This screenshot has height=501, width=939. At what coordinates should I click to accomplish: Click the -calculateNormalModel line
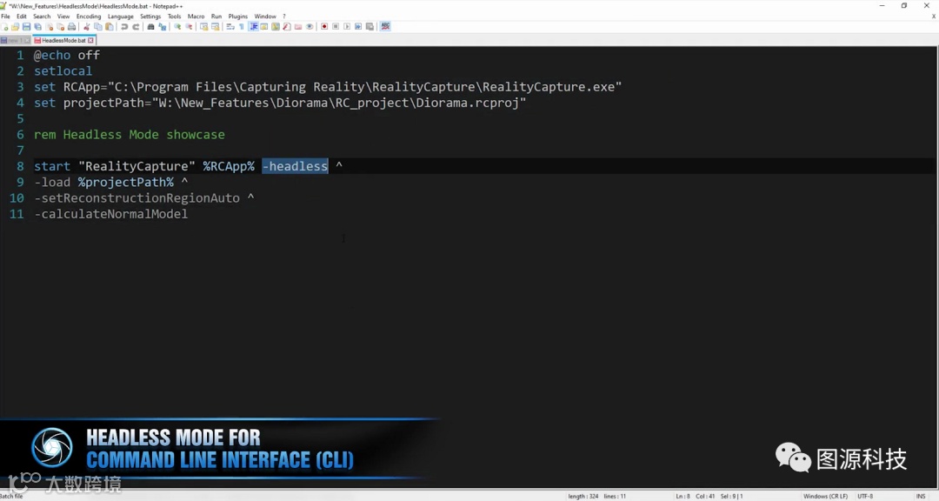(110, 214)
